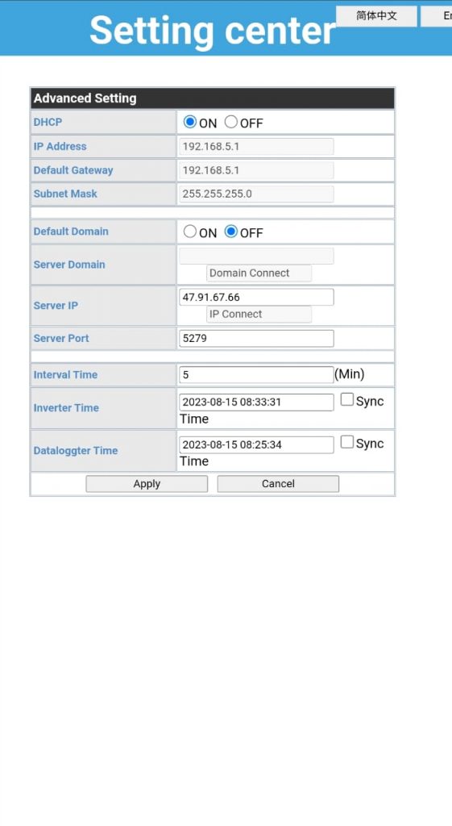Screen dimensions: 452x826
Task: Select DHCP ON radio button
Action: (x=189, y=123)
